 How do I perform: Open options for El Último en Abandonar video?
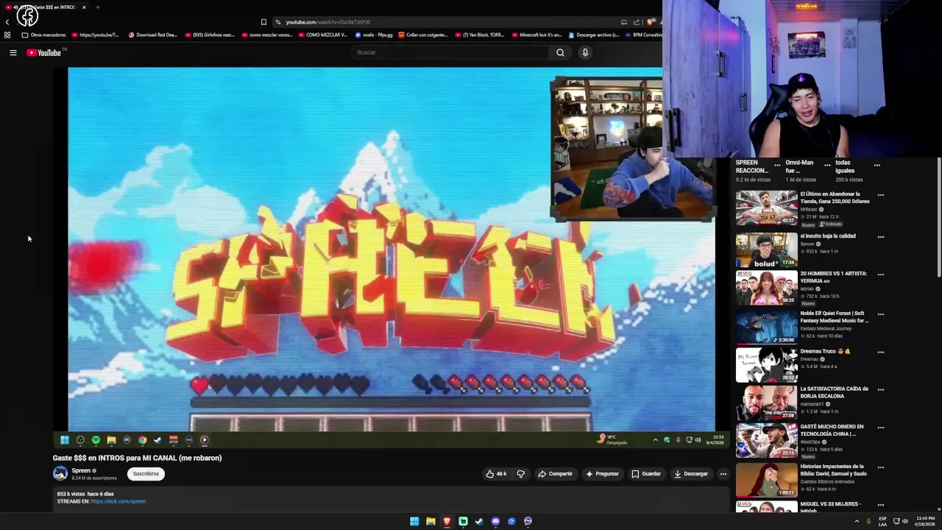coord(880,195)
